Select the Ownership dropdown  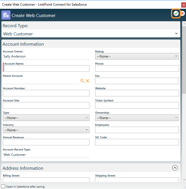pos(137,118)
